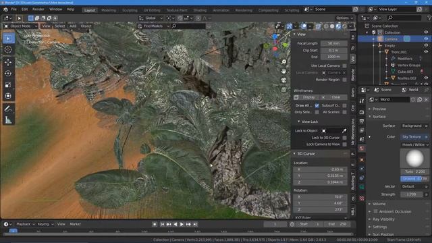Hide Empty object via eye icon
This screenshot has width=432, height=243.
coord(426,45)
